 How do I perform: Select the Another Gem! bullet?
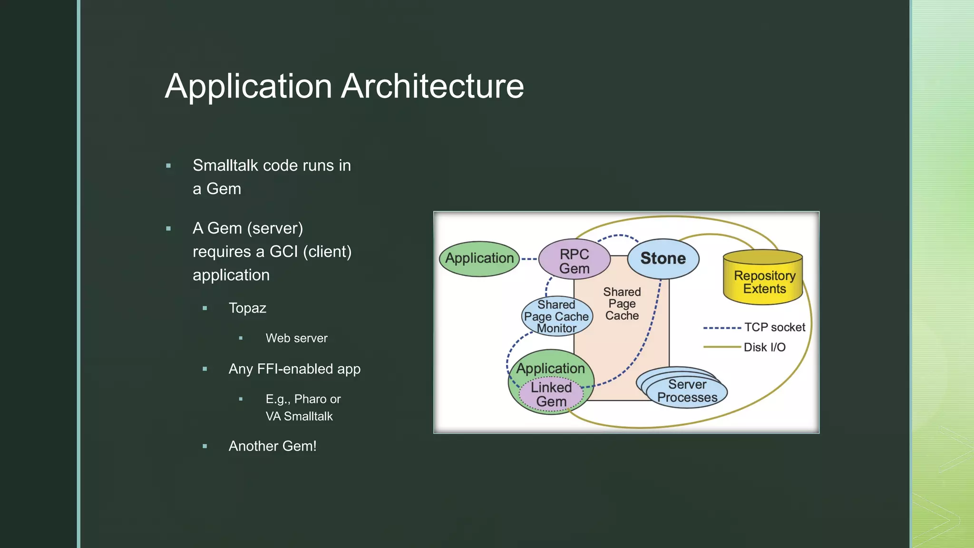click(273, 446)
